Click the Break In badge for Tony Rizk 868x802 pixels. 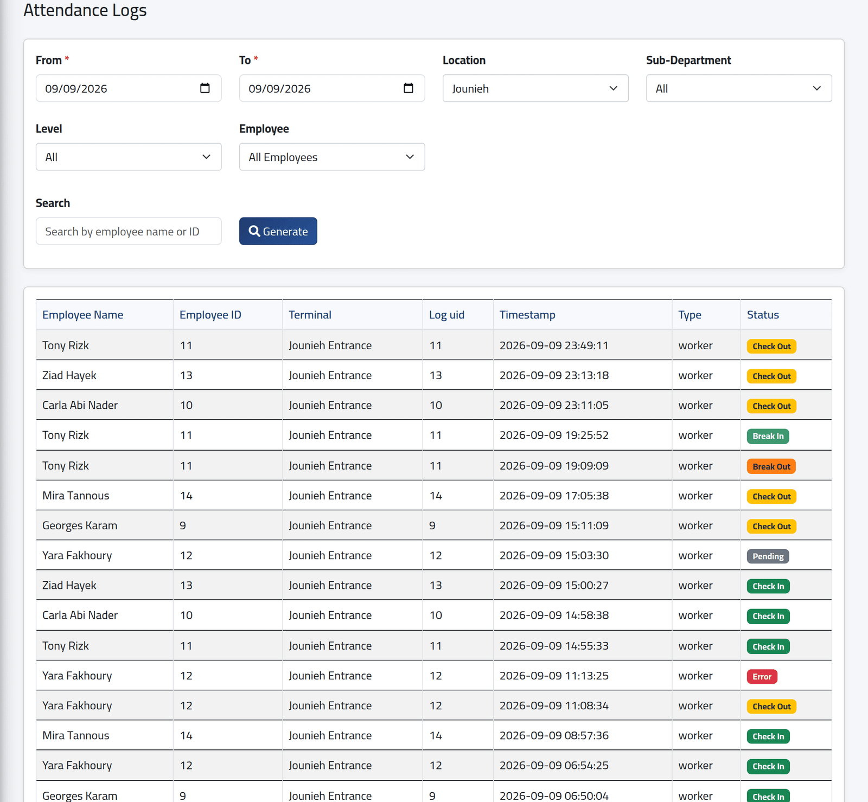[x=768, y=436]
